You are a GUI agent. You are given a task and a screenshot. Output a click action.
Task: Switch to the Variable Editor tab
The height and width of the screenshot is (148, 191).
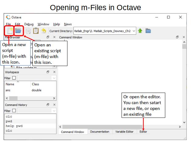[124, 132]
